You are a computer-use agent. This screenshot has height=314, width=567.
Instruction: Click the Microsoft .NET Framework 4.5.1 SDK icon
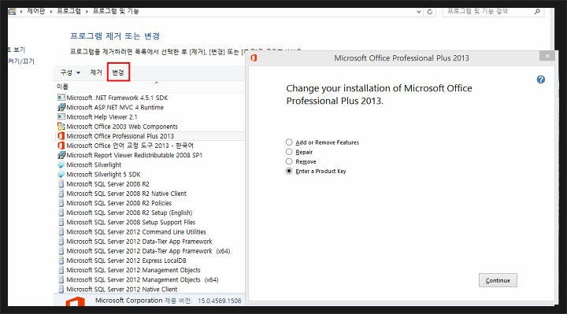click(x=61, y=98)
